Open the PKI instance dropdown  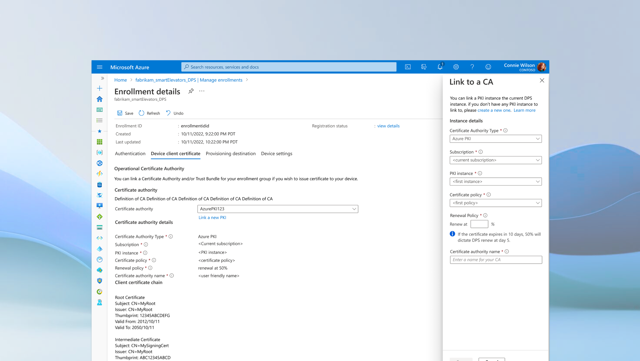click(495, 181)
